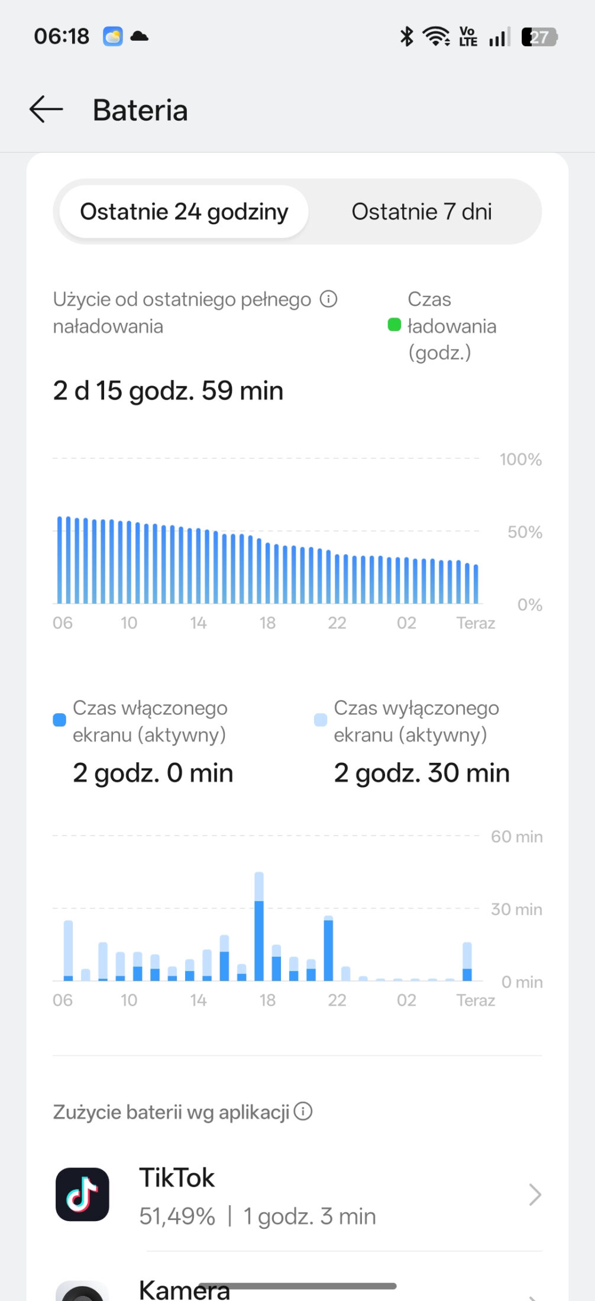Image resolution: width=595 pixels, height=1301 pixels.
Task: Tap the battery level indicator icon
Action: (x=539, y=37)
